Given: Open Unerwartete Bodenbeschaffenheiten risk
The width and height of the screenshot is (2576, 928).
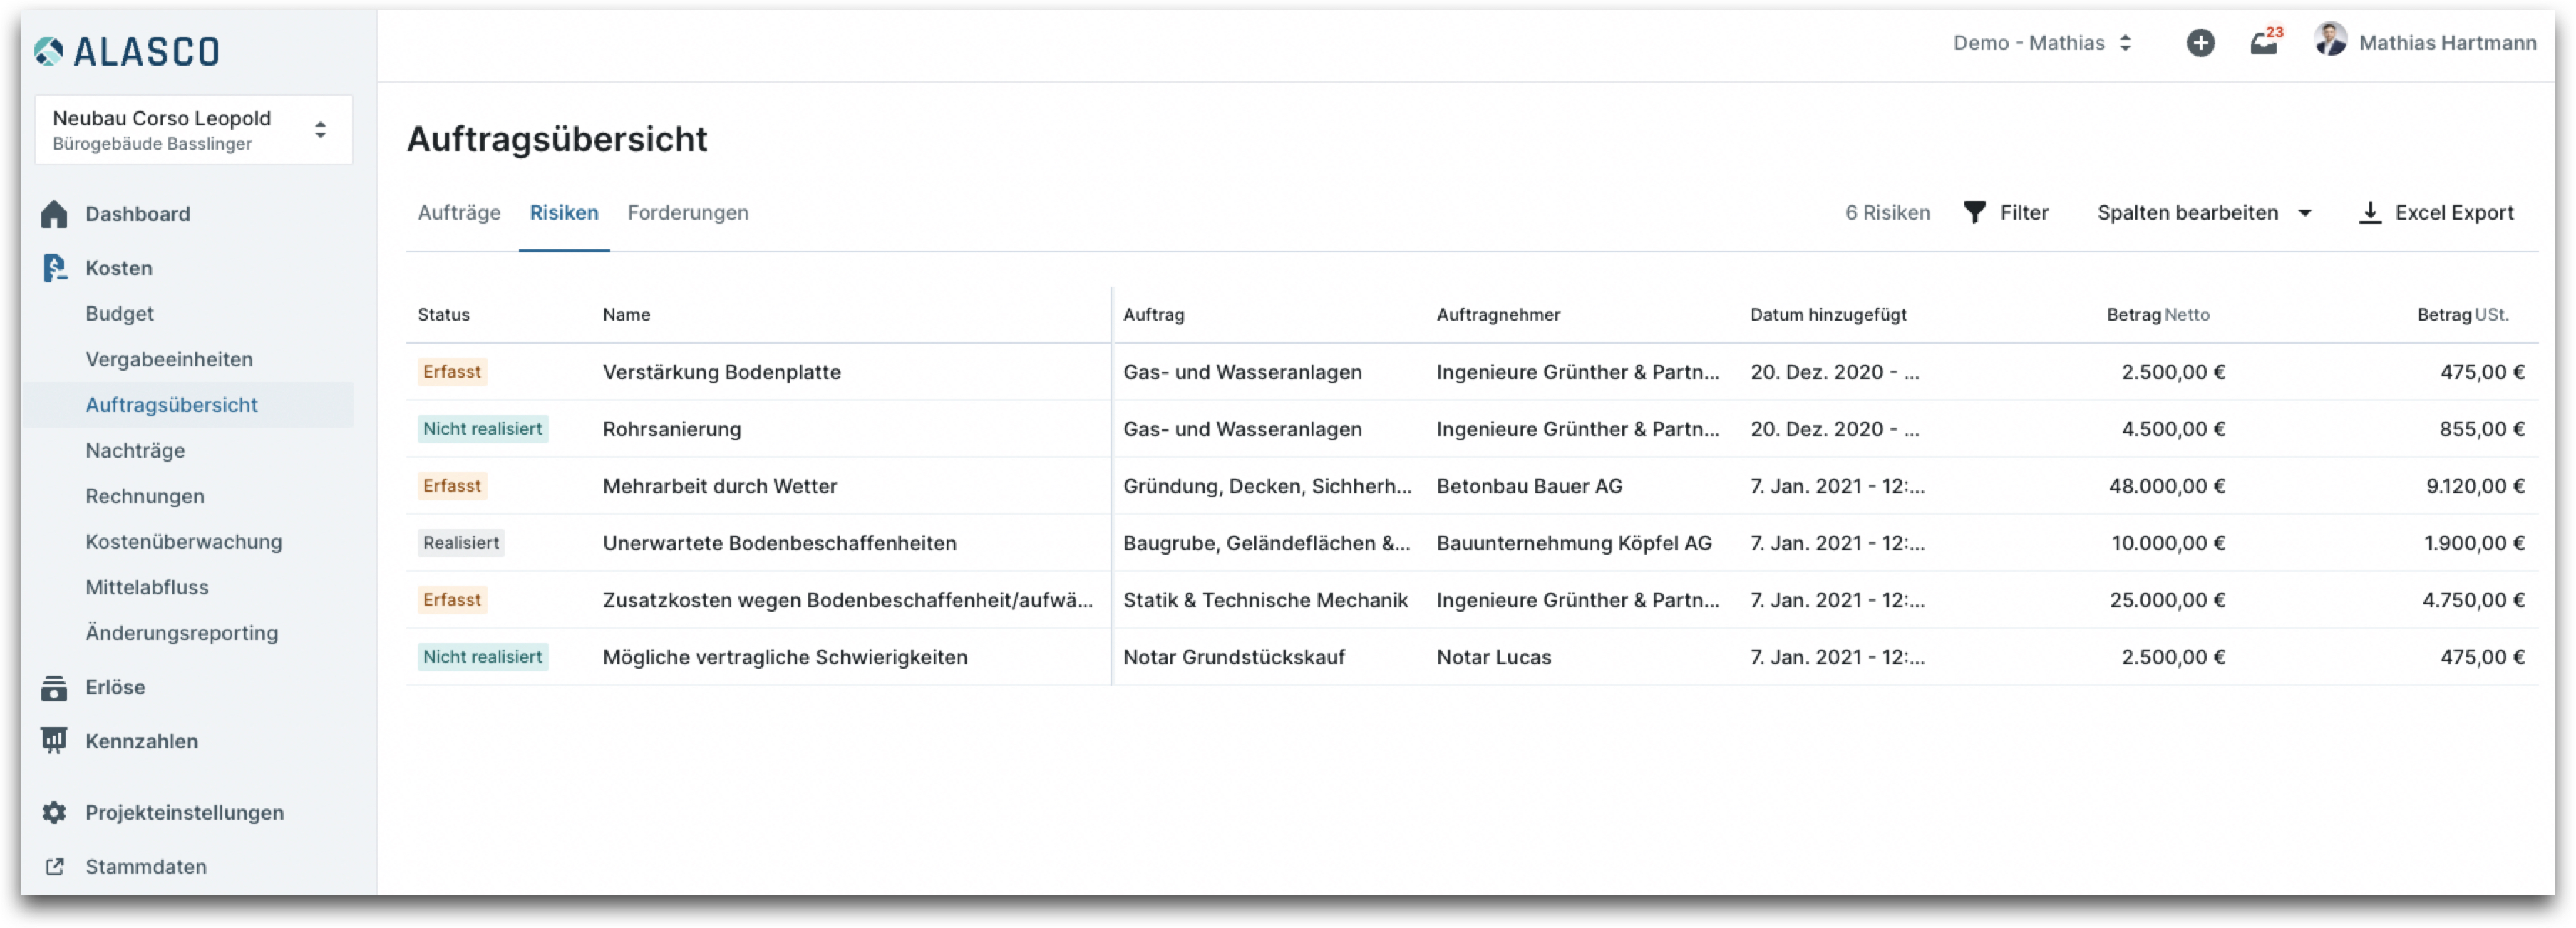Looking at the screenshot, I should pyautogui.click(x=780, y=543).
